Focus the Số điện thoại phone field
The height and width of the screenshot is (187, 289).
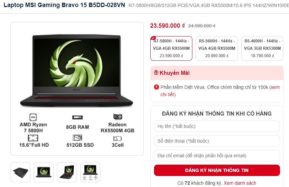pos(217,141)
